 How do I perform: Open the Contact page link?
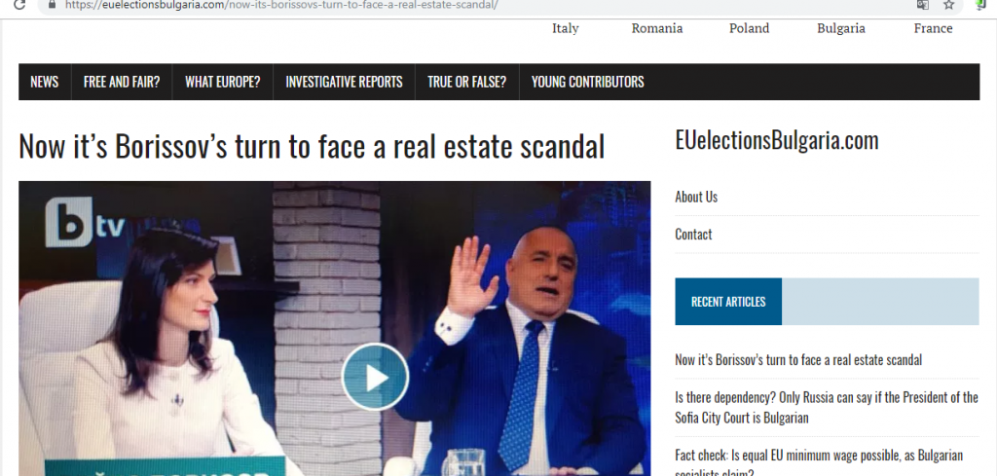(693, 235)
